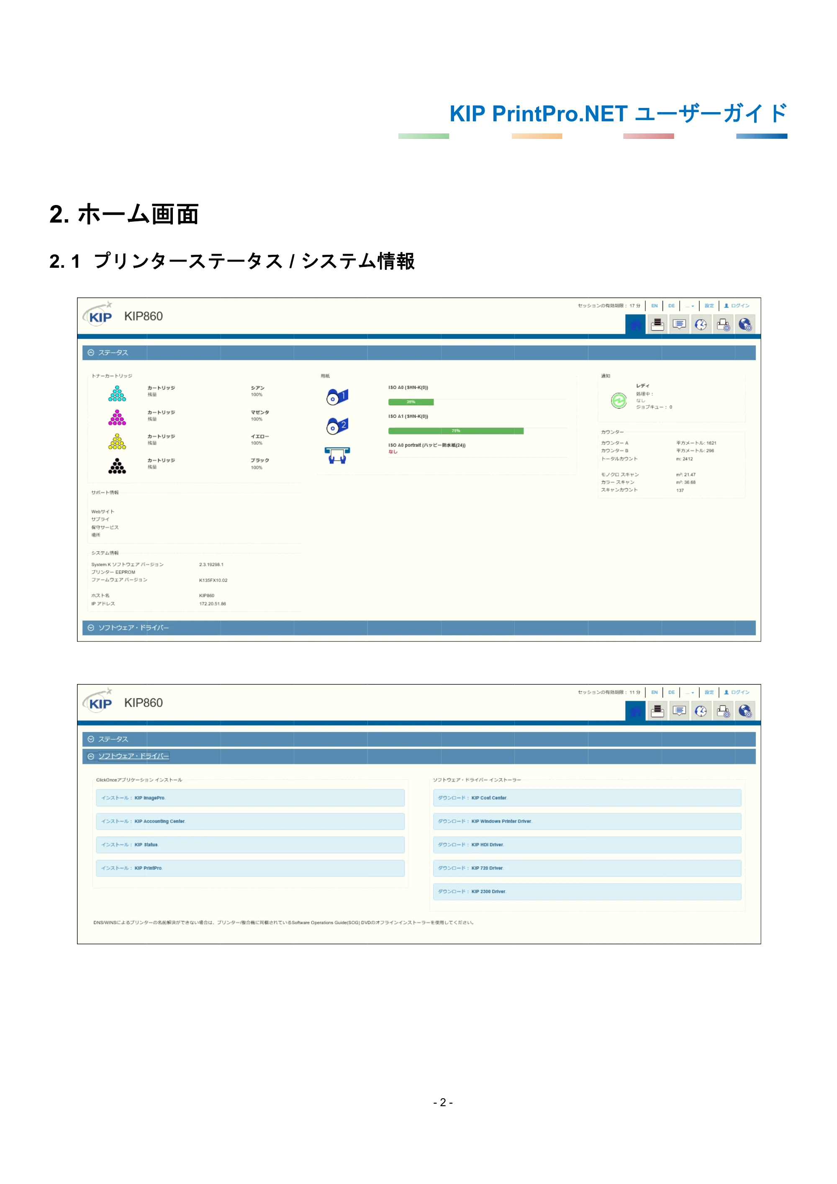The width and height of the screenshot is (837, 1184).
Task: Install KIP ImagePro
Action: click(250, 798)
